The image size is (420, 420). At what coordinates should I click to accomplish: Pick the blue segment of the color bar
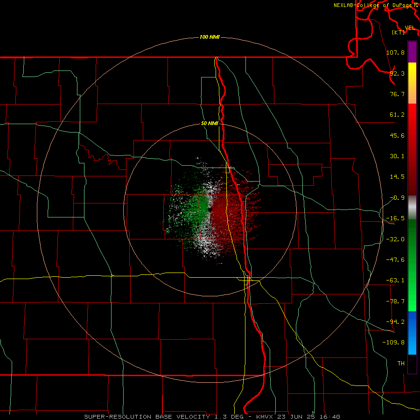412,333
